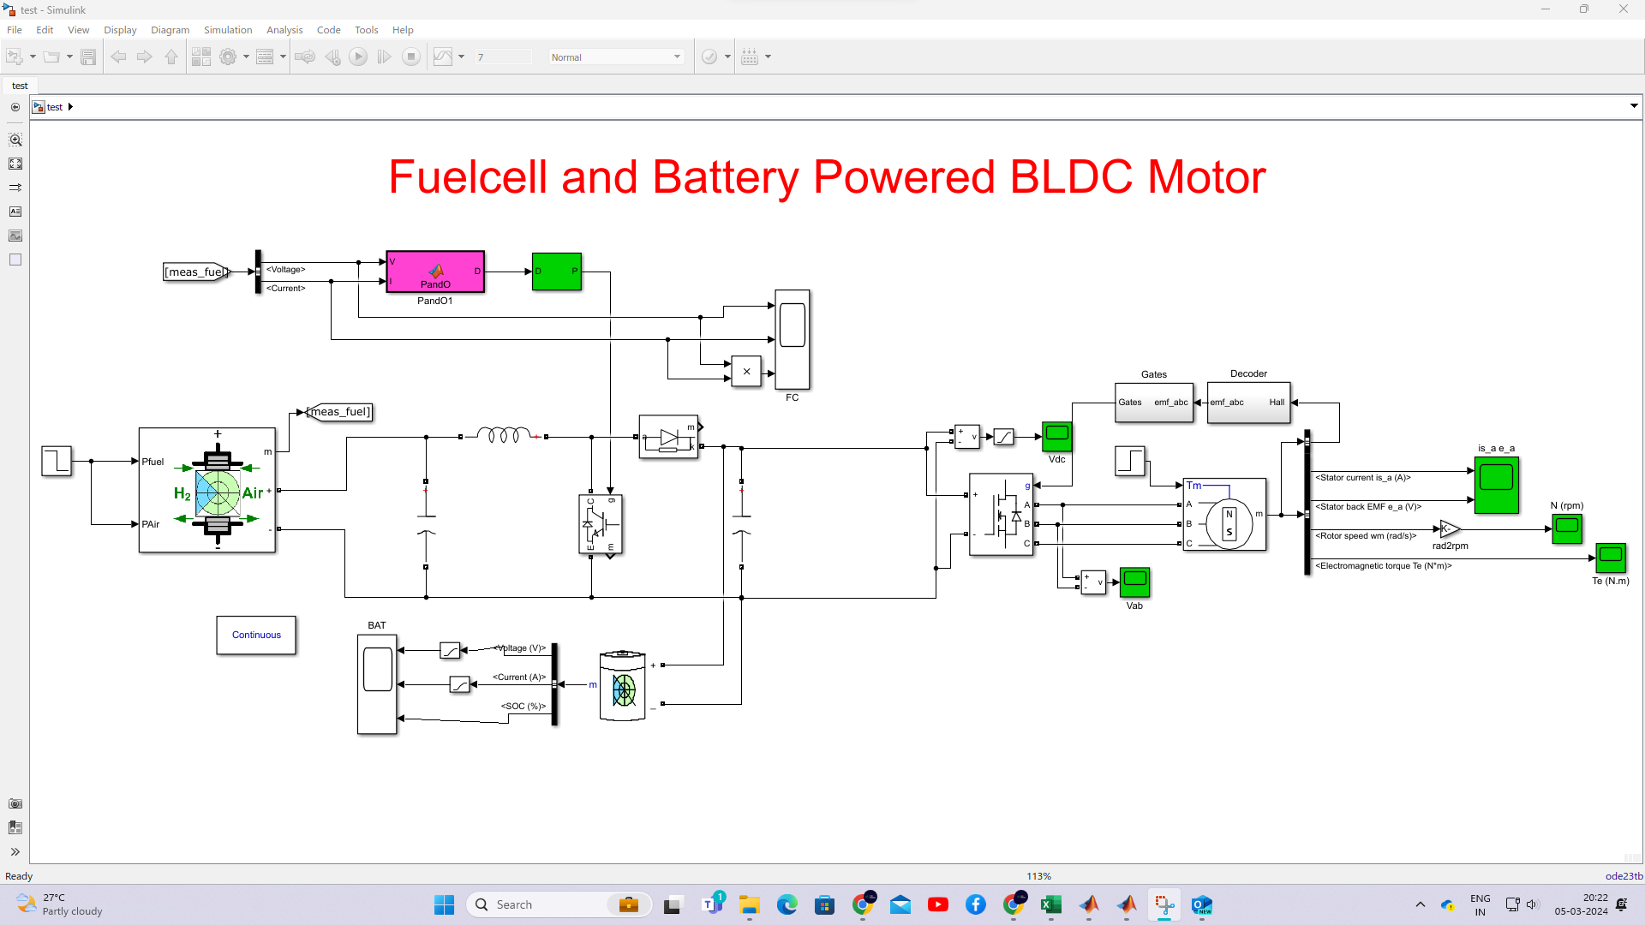Open the Simulation menu
Image resolution: width=1645 pixels, height=925 pixels.
click(x=227, y=29)
